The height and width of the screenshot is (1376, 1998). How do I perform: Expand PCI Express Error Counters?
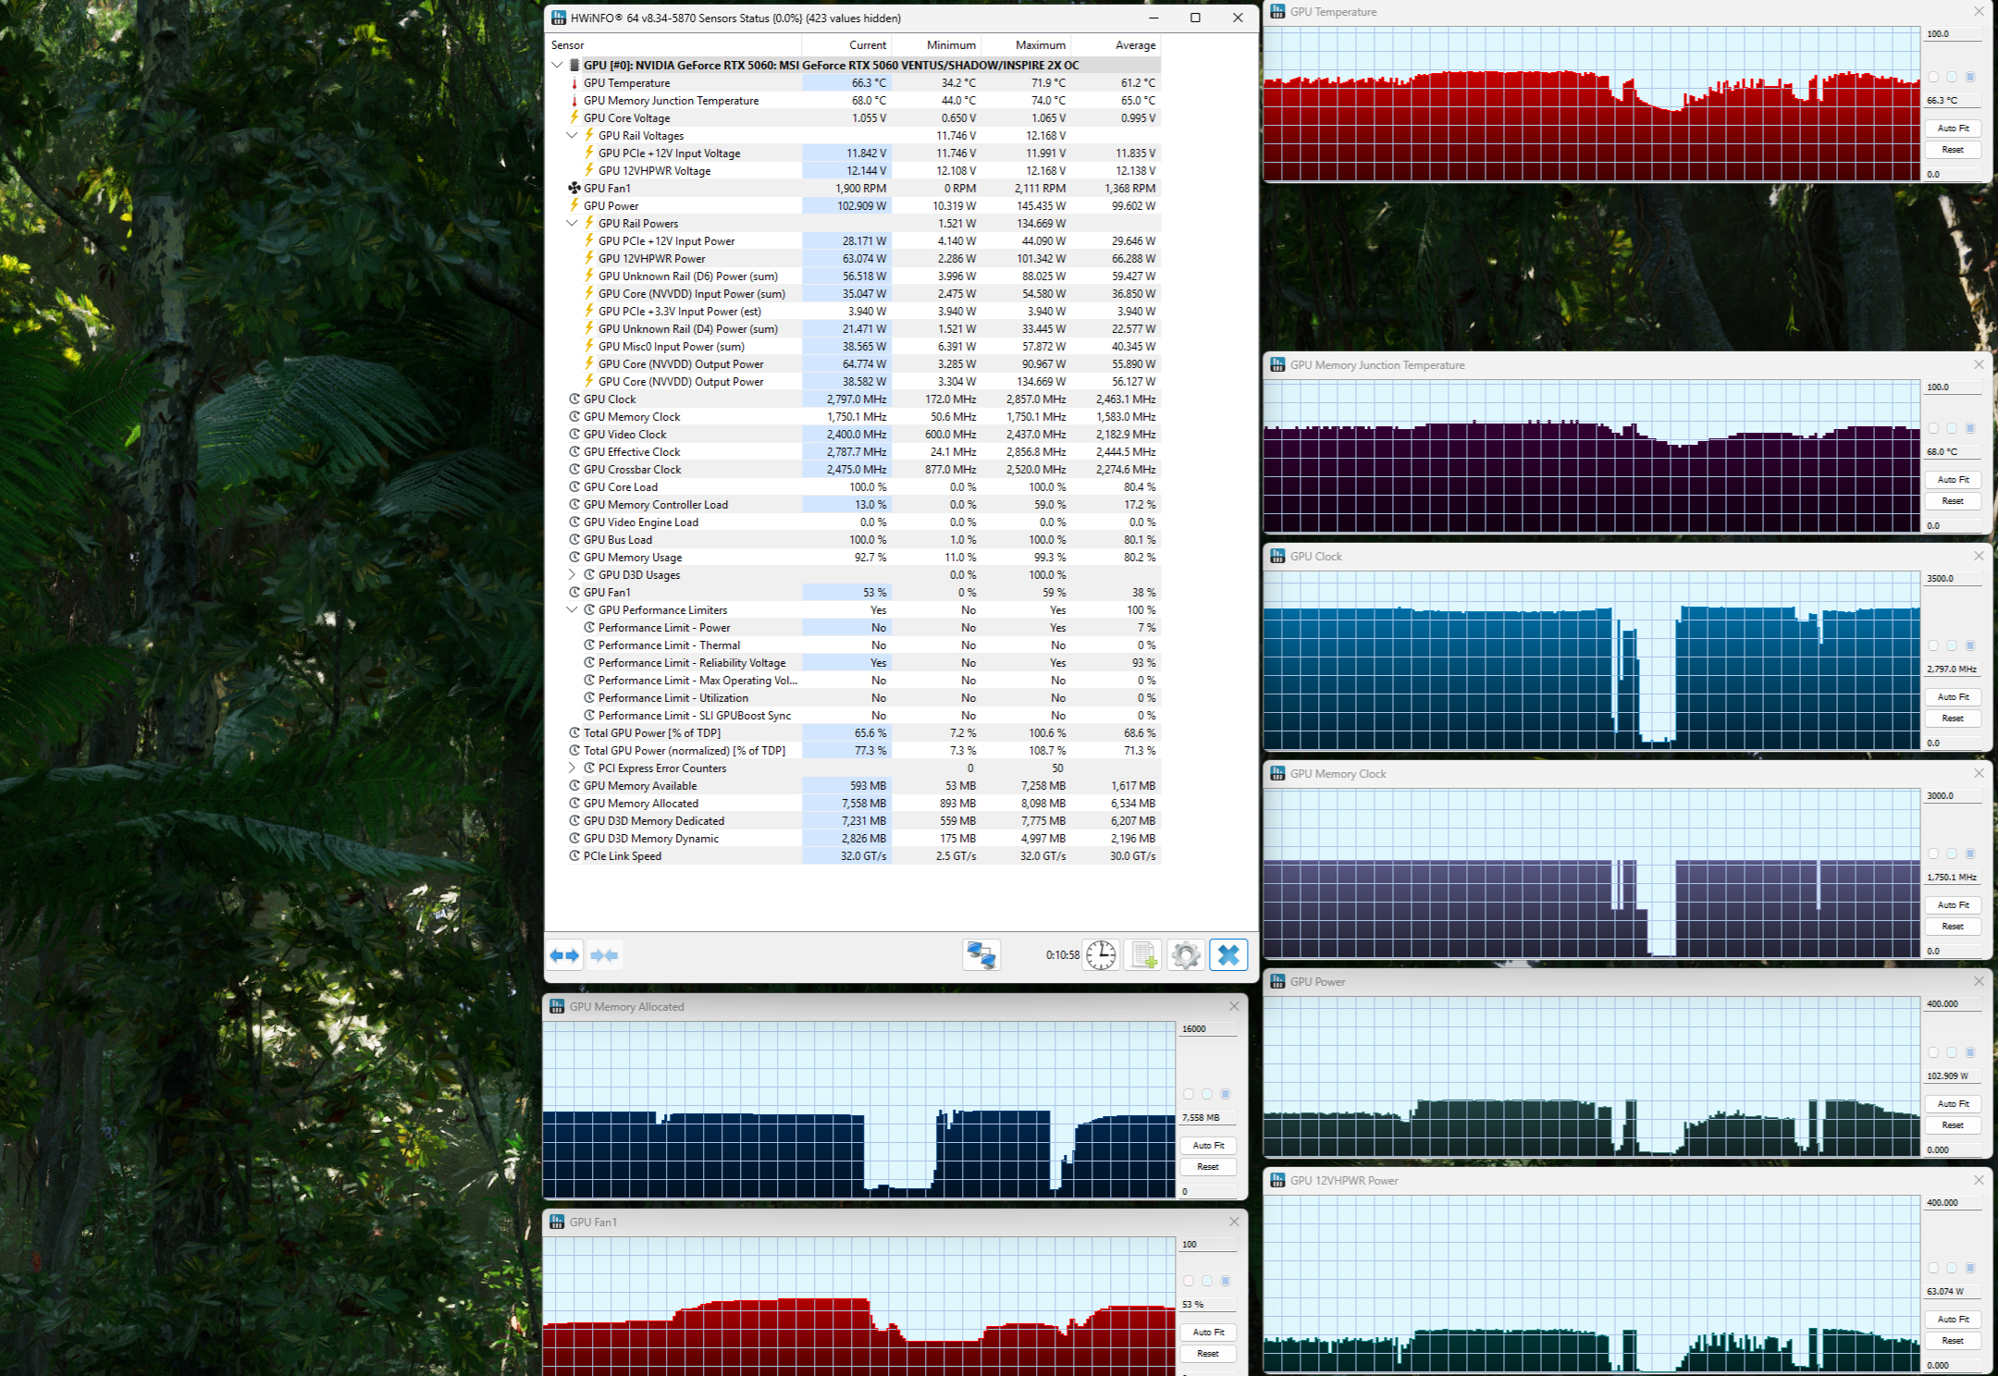tap(572, 768)
